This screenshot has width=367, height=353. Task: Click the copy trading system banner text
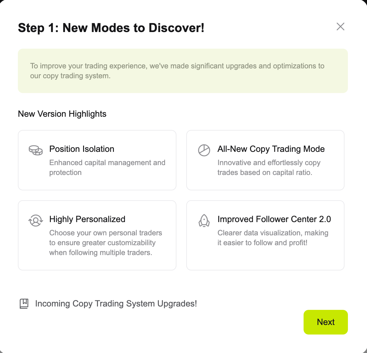(x=177, y=71)
